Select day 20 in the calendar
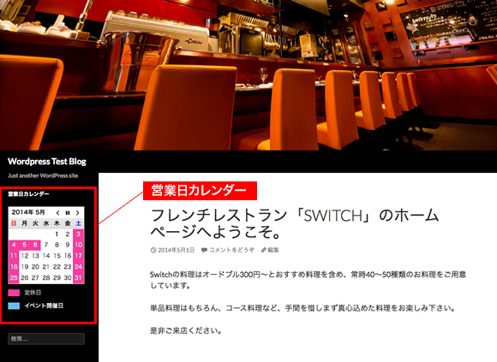The image size is (497, 362). point(35,267)
